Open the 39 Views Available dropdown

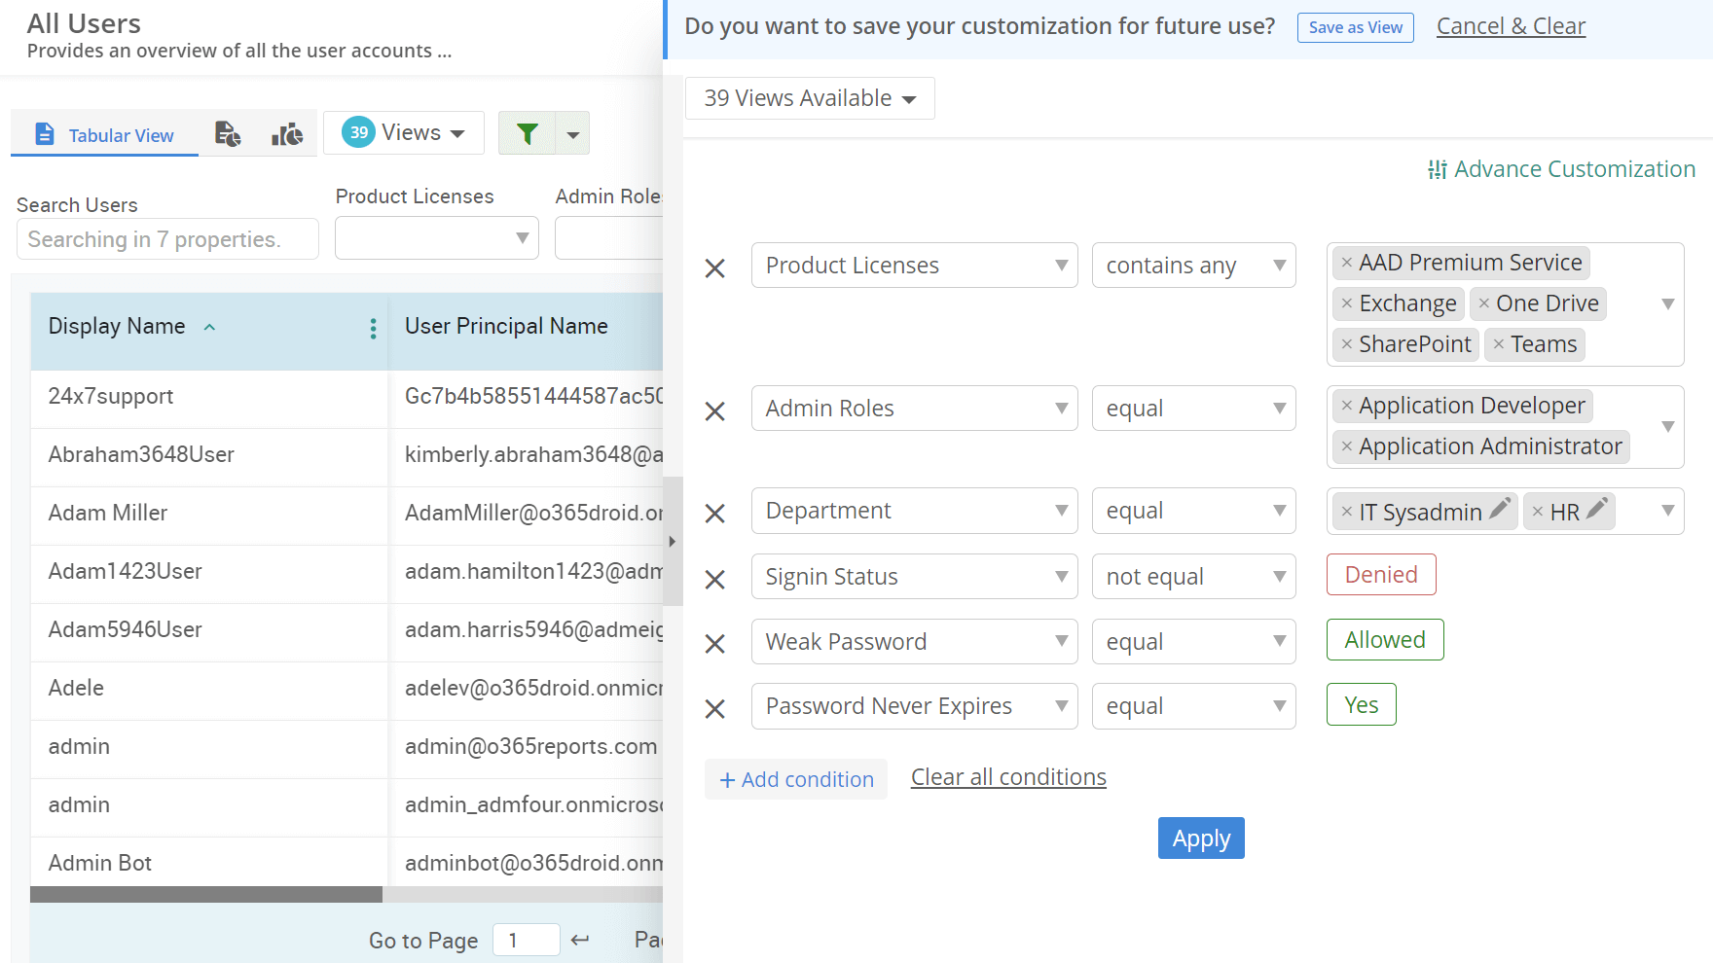(x=809, y=97)
